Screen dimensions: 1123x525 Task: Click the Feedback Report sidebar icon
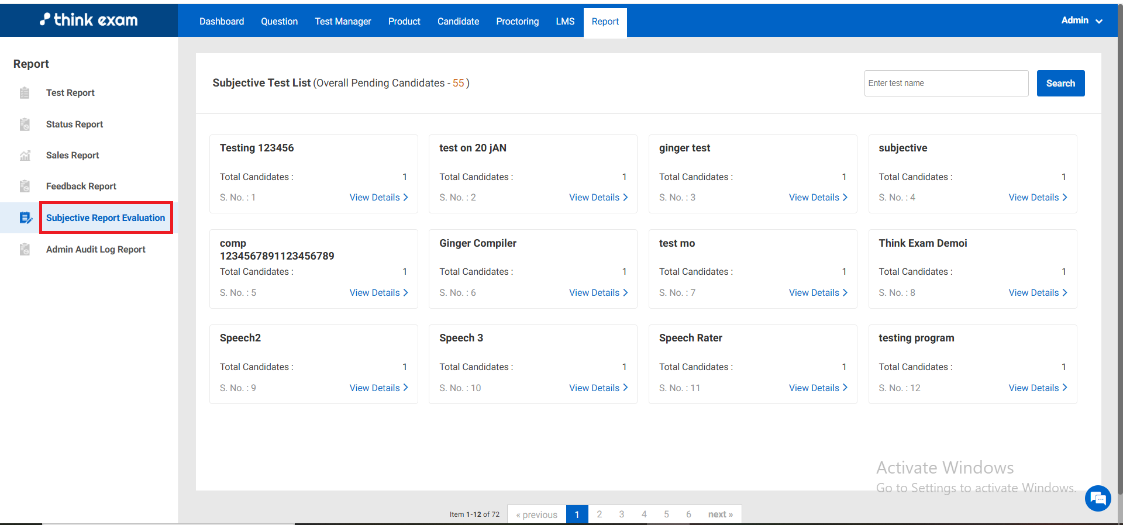(25, 186)
